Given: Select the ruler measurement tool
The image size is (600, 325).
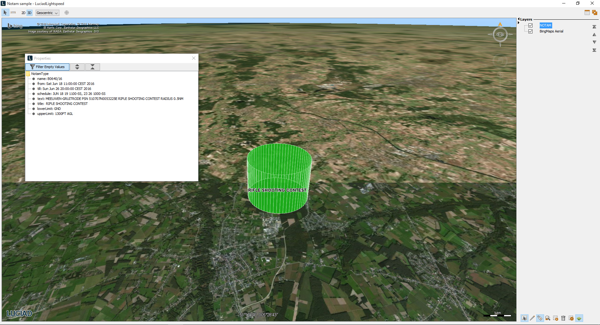Looking at the screenshot, I should [x=13, y=13].
